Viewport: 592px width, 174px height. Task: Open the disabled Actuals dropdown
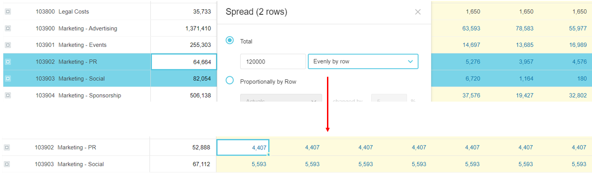(x=281, y=98)
